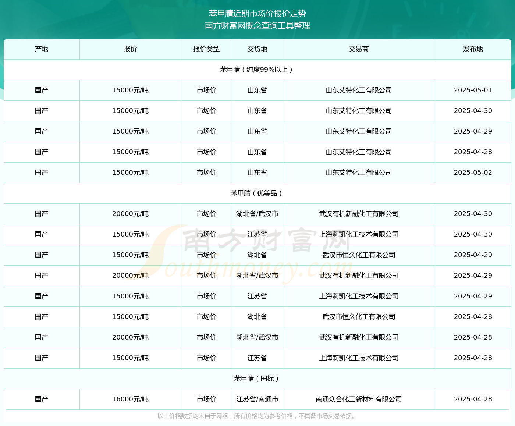Click 湖北省/武汉市 in the 2025-04-29 row
The height and width of the screenshot is (426, 515).
coord(257,276)
